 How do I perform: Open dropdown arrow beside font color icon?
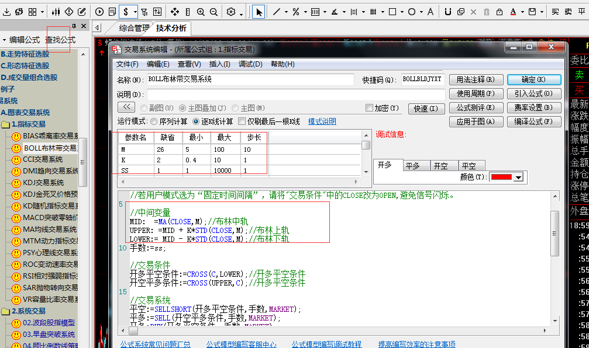pos(522,12)
